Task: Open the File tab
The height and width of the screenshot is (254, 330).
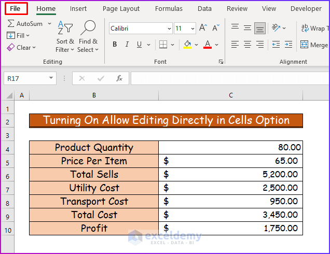Action: coord(15,9)
